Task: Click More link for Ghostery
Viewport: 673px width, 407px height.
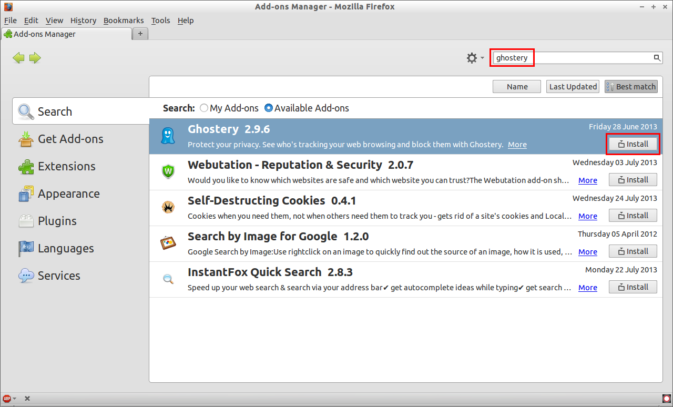Action: [517, 145]
